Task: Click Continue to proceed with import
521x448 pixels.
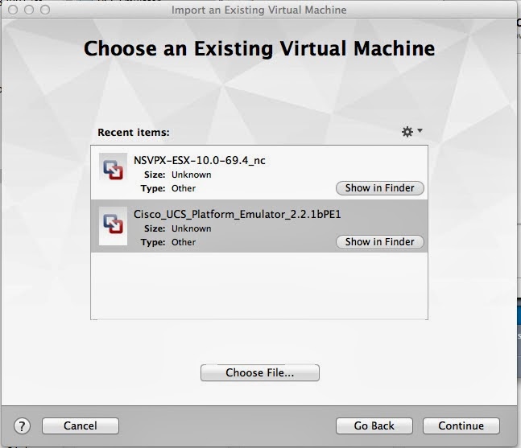Action: point(461,425)
